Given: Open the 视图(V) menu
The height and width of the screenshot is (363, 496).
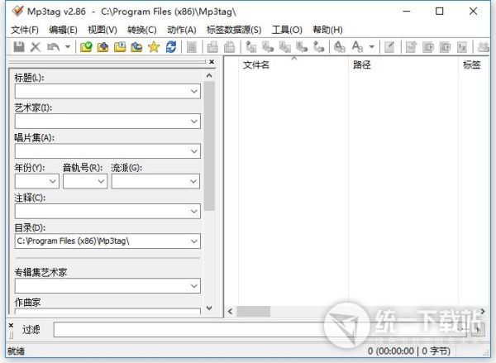Looking at the screenshot, I should [103, 30].
